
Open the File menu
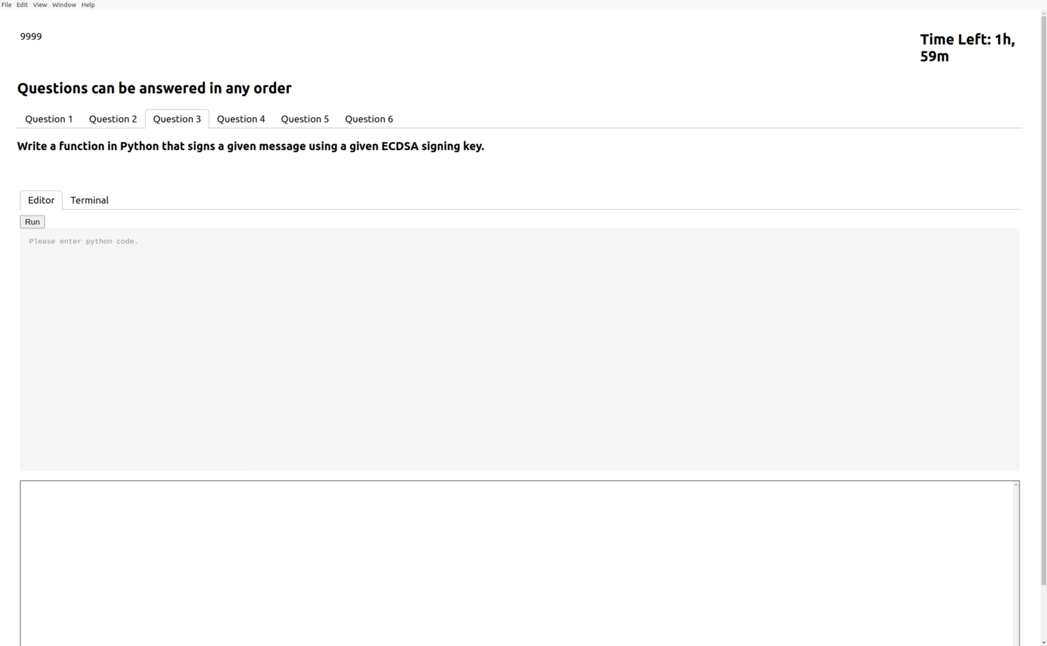coord(6,5)
